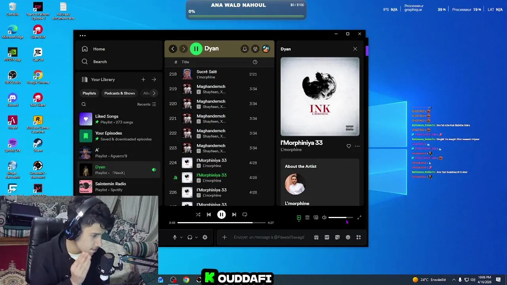Viewport: 507px width, 285px height.
Task: Play track 219 Maghandemch
Action: tap(219, 89)
